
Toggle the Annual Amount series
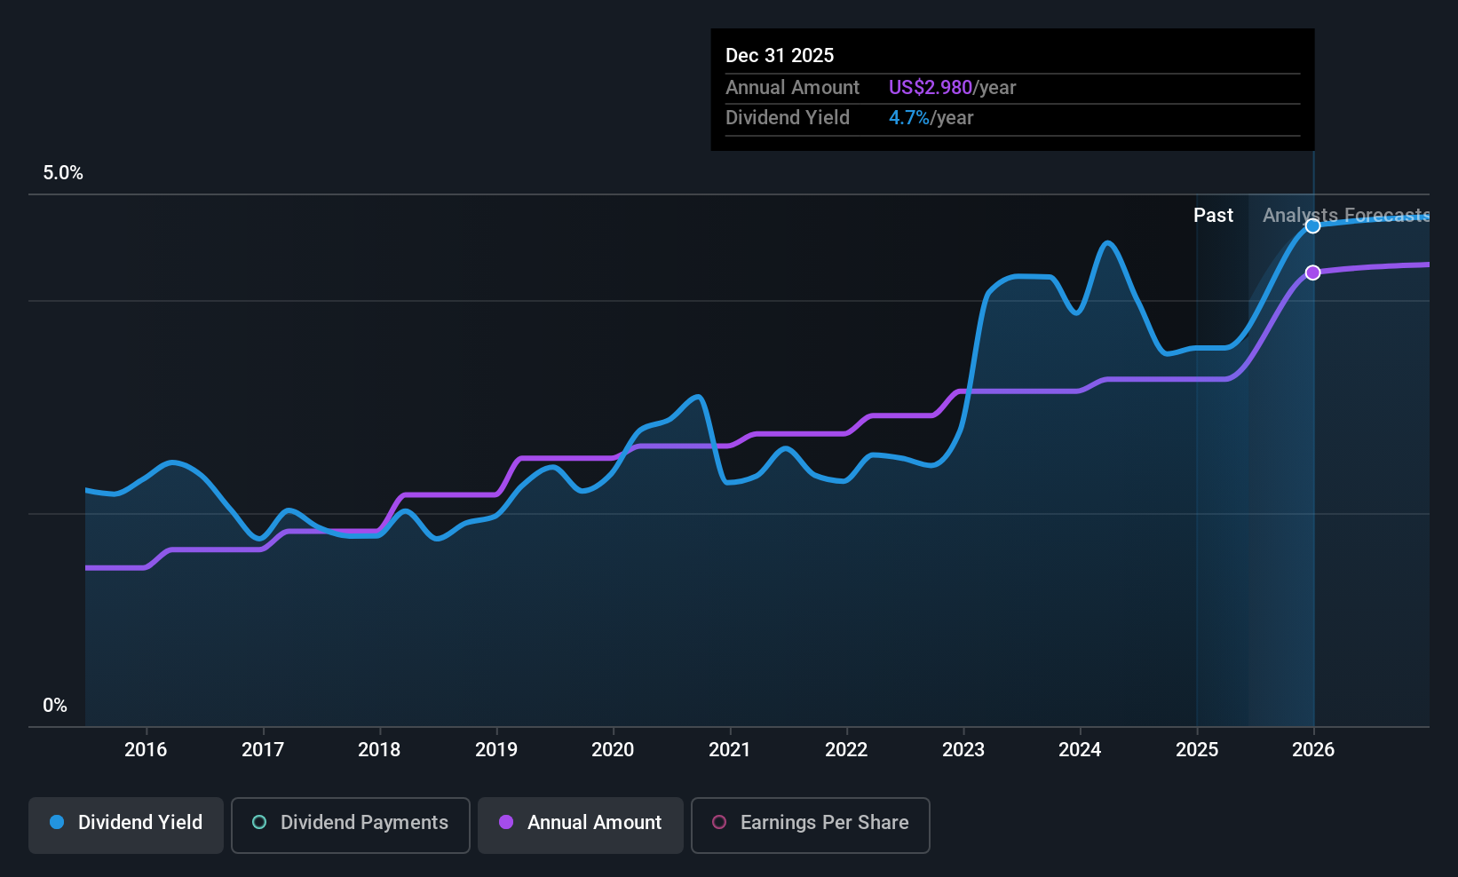[x=581, y=825]
